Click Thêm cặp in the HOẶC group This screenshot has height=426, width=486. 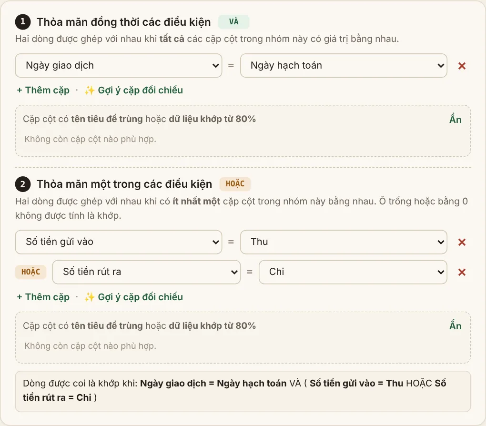[43, 297]
